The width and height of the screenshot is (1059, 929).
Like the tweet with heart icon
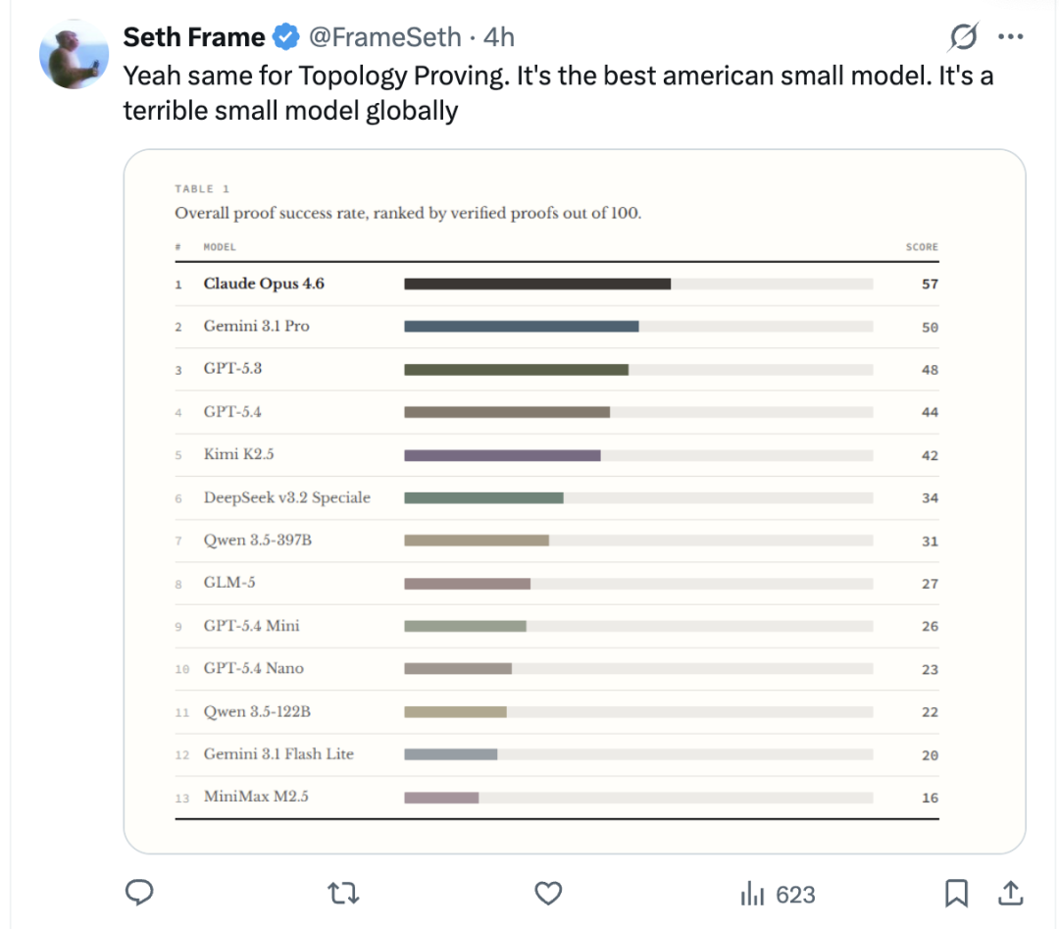coord(548,892)
